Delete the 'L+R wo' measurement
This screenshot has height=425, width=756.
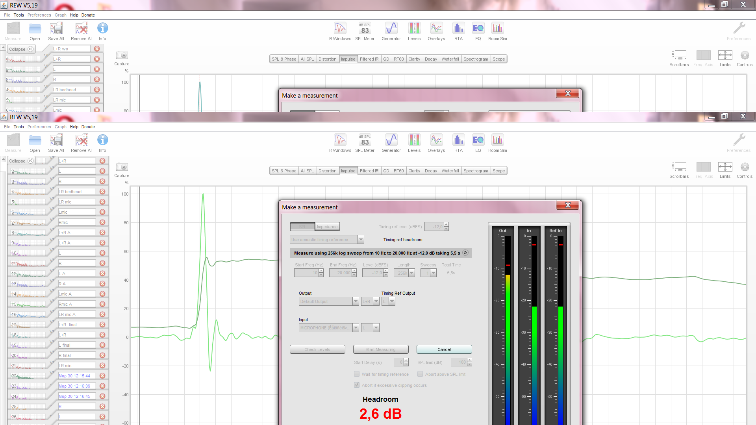click(97, 49)
